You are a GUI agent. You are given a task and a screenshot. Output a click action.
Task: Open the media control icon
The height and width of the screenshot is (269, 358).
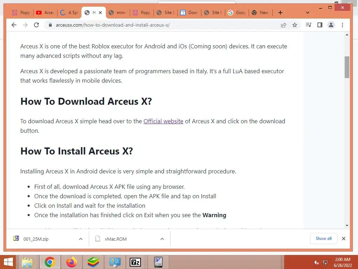click(308, 25)
